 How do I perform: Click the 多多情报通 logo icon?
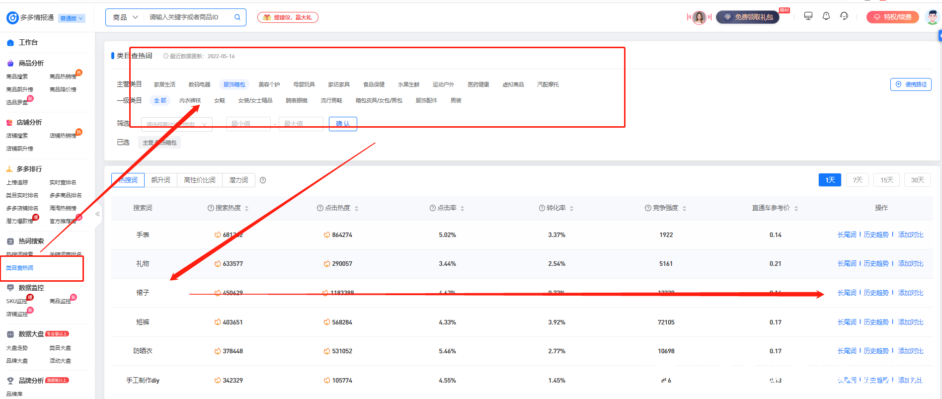[12, 18]
